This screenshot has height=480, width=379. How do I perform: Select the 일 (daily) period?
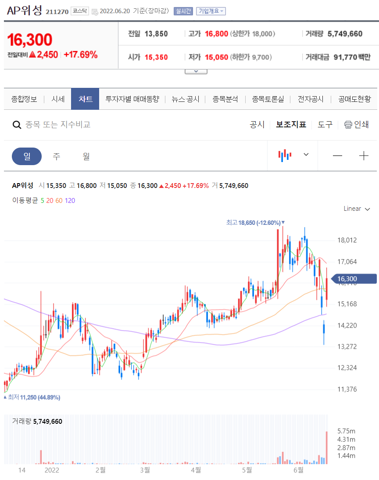tap(27, 156)
